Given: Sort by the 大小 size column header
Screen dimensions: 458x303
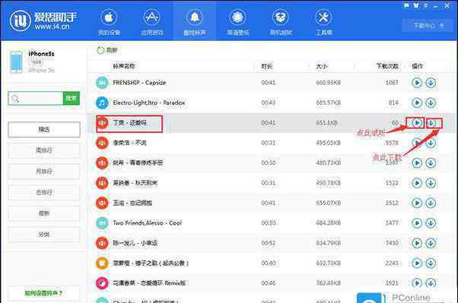Looking at the screenshot, I should [322, 66].
